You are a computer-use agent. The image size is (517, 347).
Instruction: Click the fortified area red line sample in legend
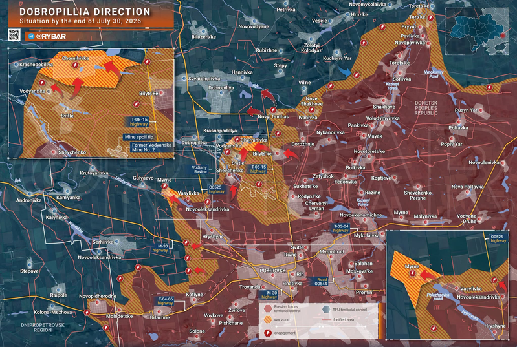pyautogui.click(x=326, y=320)
